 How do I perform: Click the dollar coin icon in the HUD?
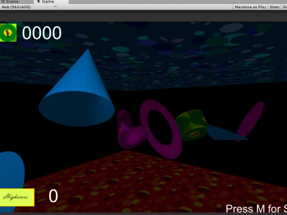coord(8,33)
